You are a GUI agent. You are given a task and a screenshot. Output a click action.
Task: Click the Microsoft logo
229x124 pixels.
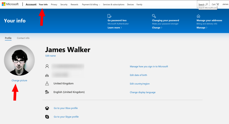[x=10, y=4]
